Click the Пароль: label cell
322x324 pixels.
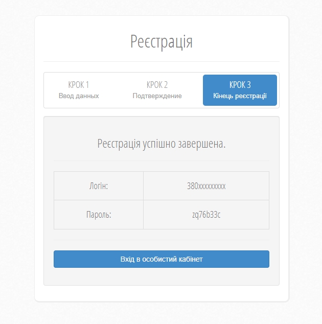tap(99, 215)
